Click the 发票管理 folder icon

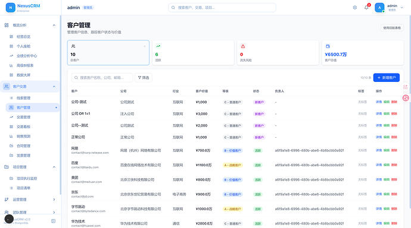(x=11, y=156)
